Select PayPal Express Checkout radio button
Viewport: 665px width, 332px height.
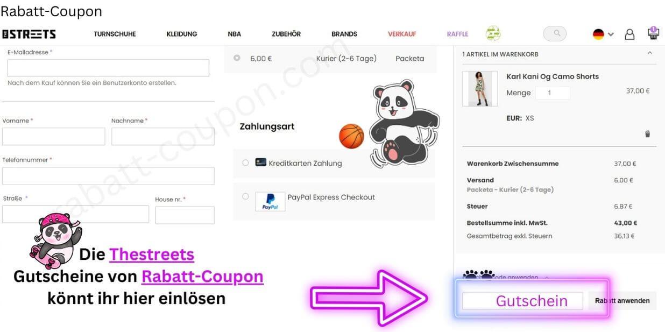pos(245,196)
